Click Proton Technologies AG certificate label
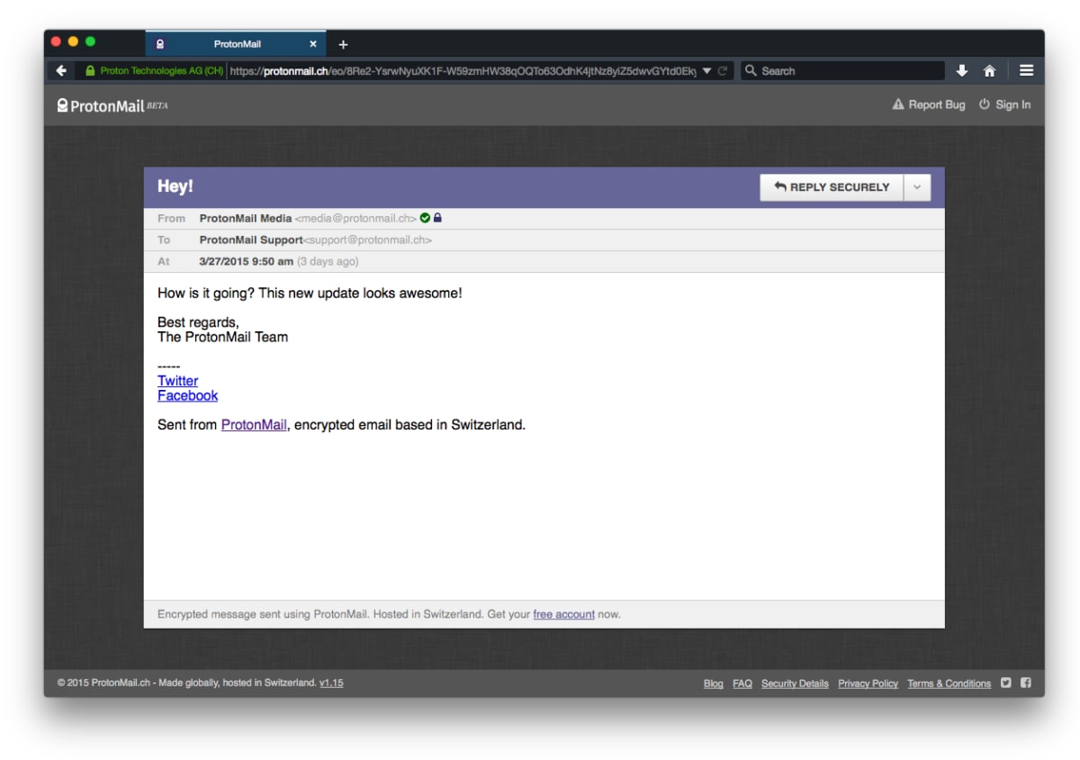The image size is (1080, 760). pos(161,71)
